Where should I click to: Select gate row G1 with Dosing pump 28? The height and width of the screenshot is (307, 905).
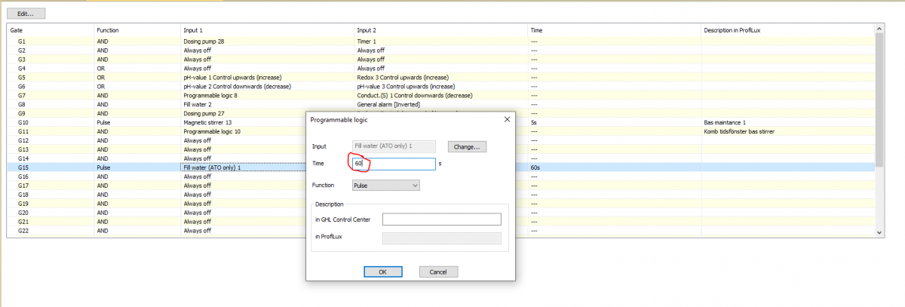pos(440,41)
